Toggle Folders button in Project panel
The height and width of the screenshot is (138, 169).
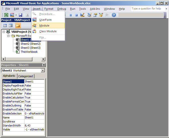click(x=18, y=25)
